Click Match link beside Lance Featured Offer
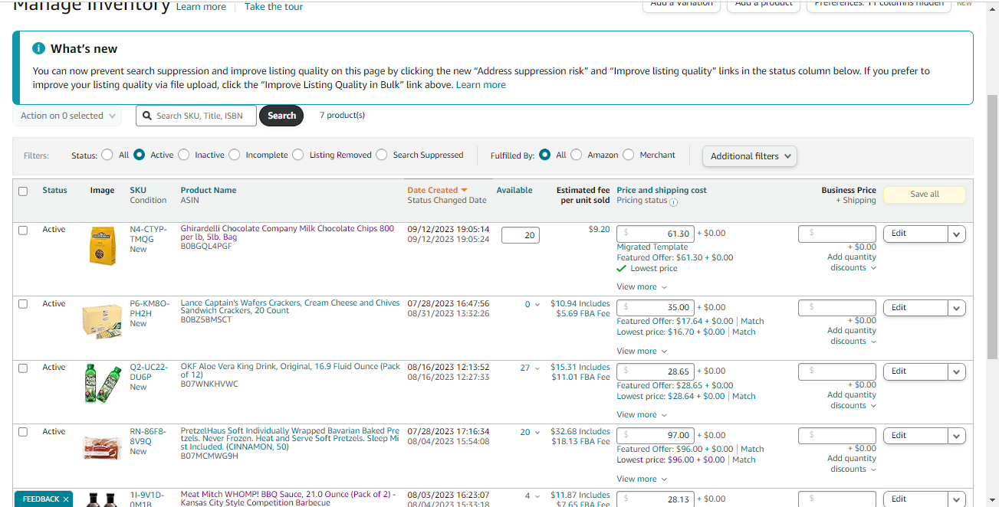This screenshot has height=507, width=999. click(x=752, y=322)
